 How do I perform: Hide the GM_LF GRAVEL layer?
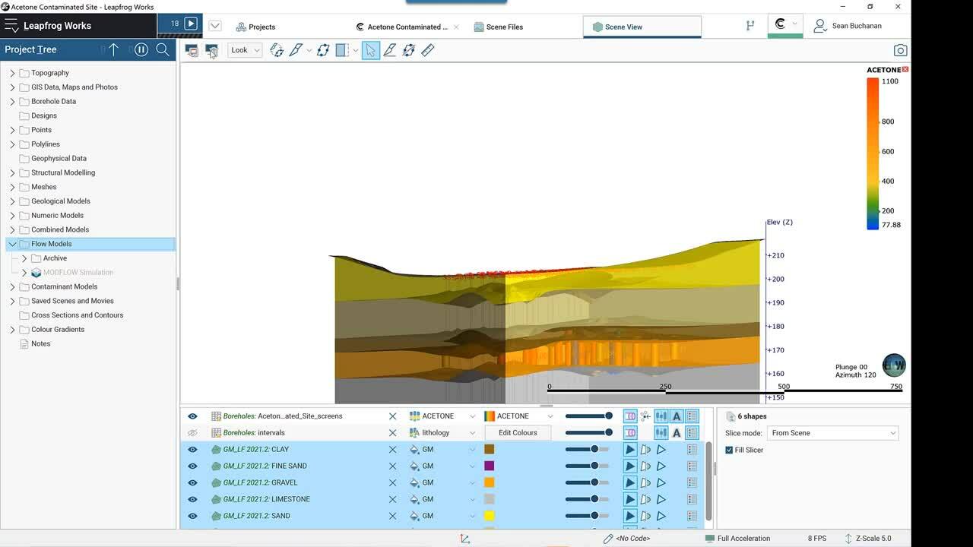pos(192,483)
